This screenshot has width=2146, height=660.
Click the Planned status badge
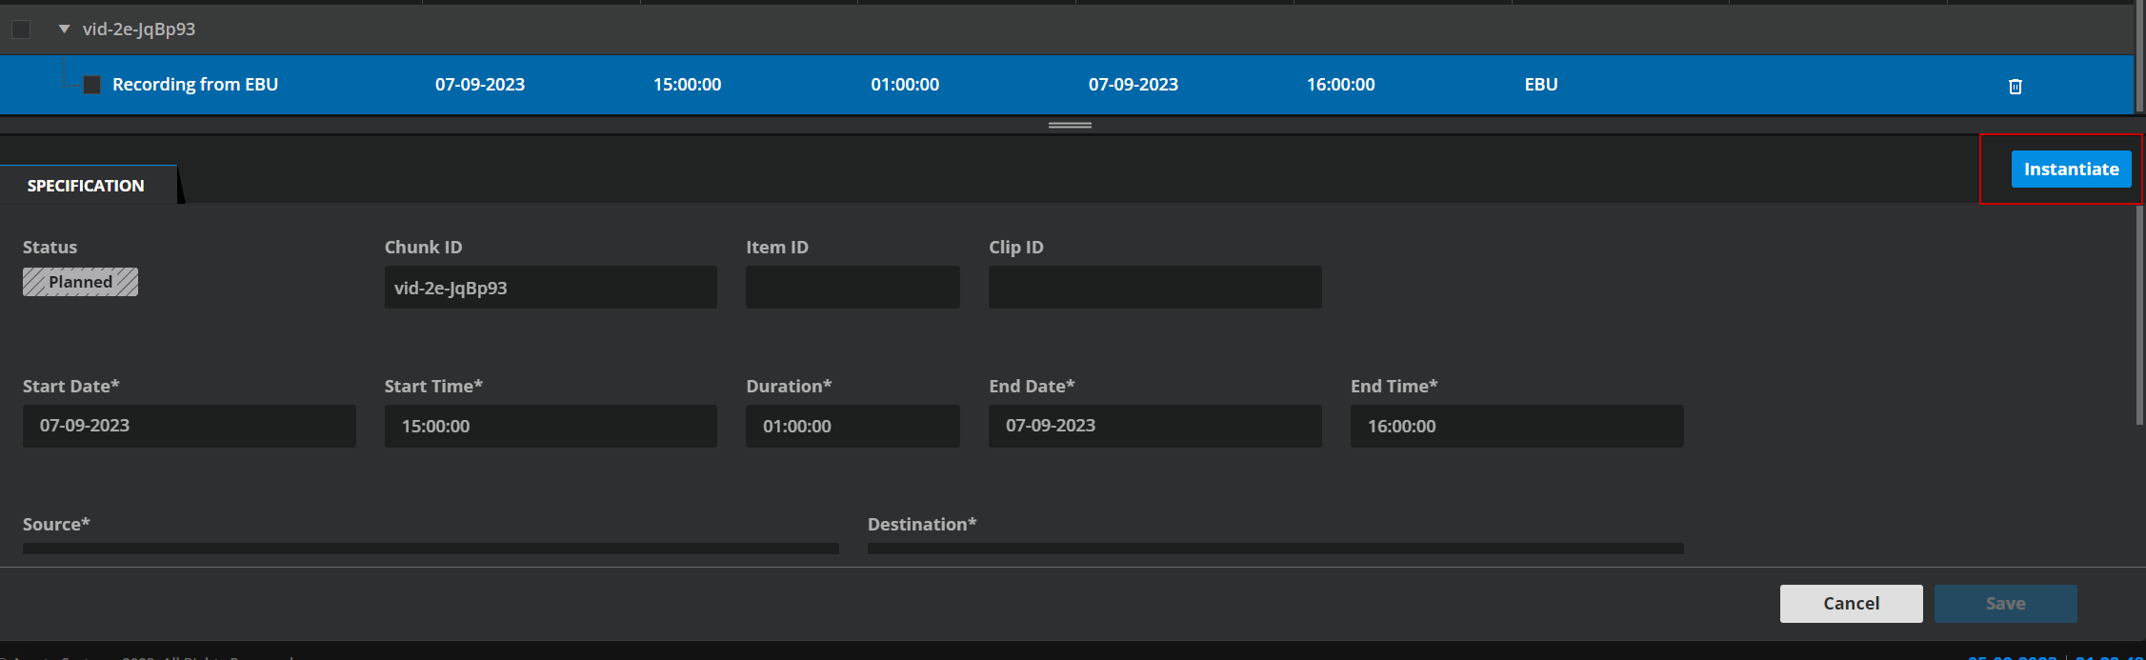(80, 282)
